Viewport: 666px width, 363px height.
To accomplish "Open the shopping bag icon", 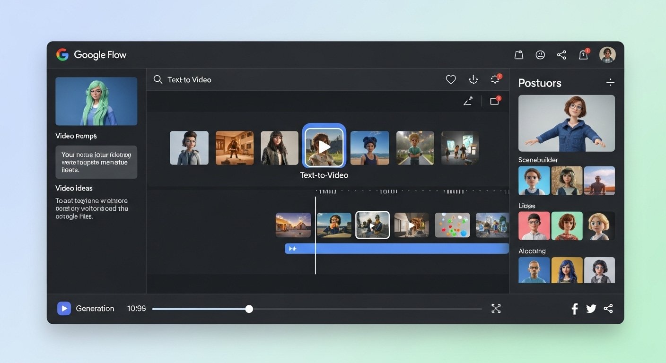I will (519, 55).
